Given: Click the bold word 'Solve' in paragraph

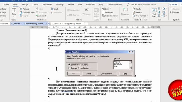Looking at the screenshot, I should click(132, 33).
